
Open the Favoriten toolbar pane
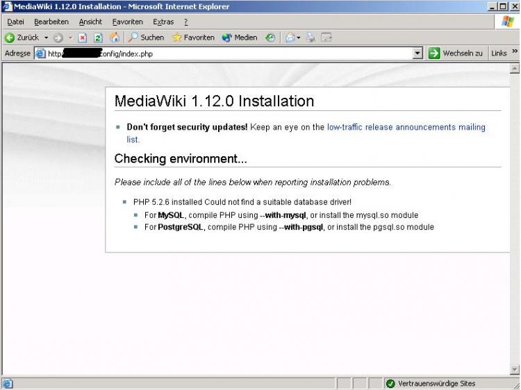pyautogui.click(x=193, y=37)
